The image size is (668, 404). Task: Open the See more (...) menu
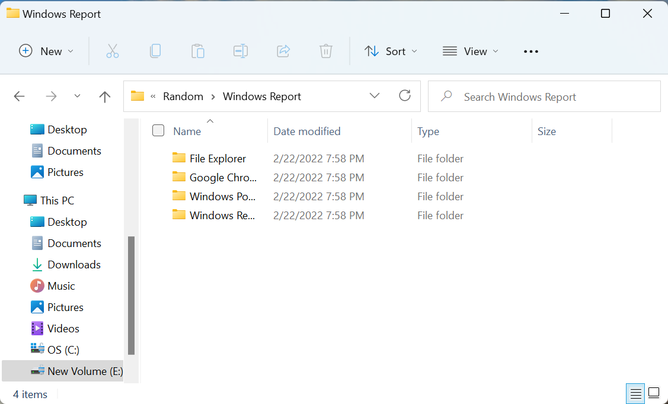pyautogui.click(x=530, y=51)
